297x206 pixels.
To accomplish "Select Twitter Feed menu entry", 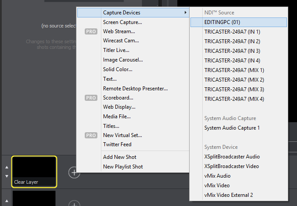I will pyautogui.click(x=117, y=144).
